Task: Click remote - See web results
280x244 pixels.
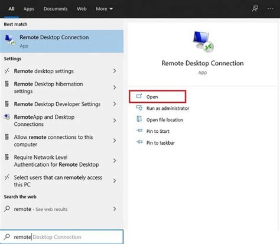Action: coord(61,209)
